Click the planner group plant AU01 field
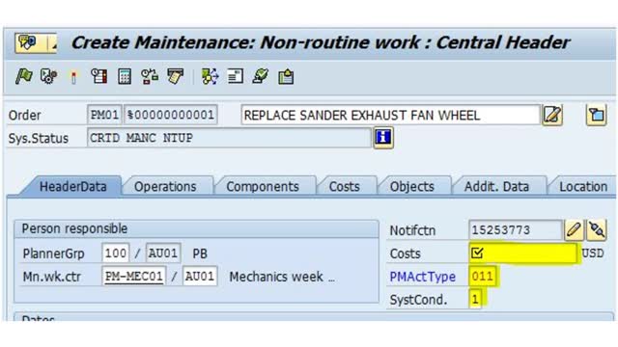The image size is (618, 347). point(163,253)
